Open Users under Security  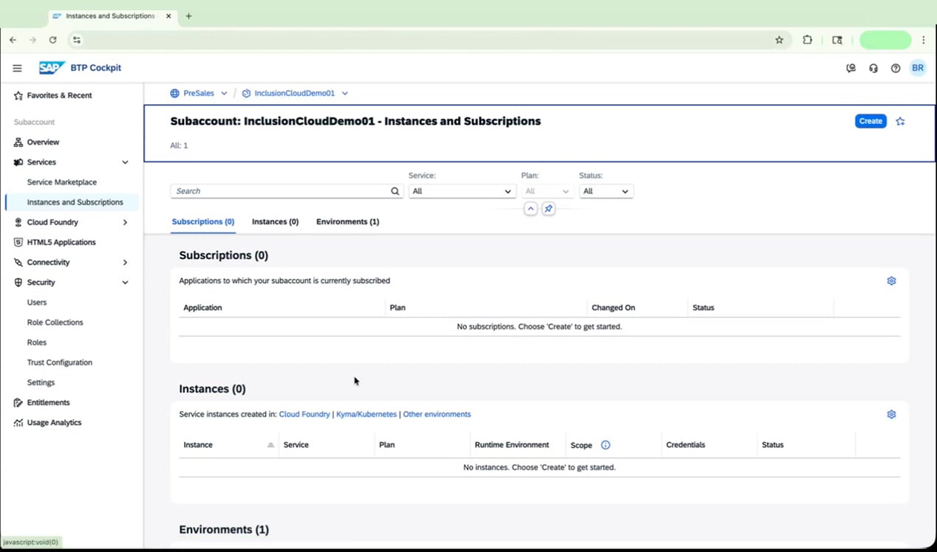point(37,303)
